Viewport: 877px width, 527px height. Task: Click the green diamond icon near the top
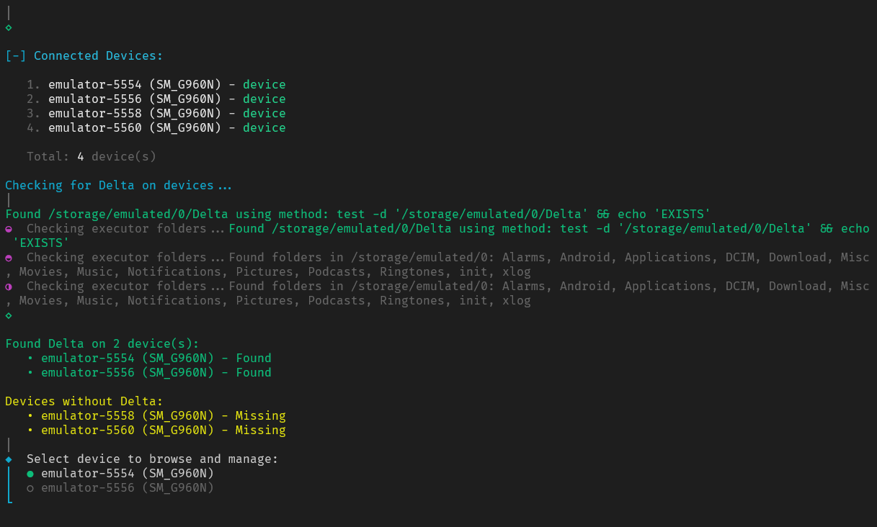[8, 27]
